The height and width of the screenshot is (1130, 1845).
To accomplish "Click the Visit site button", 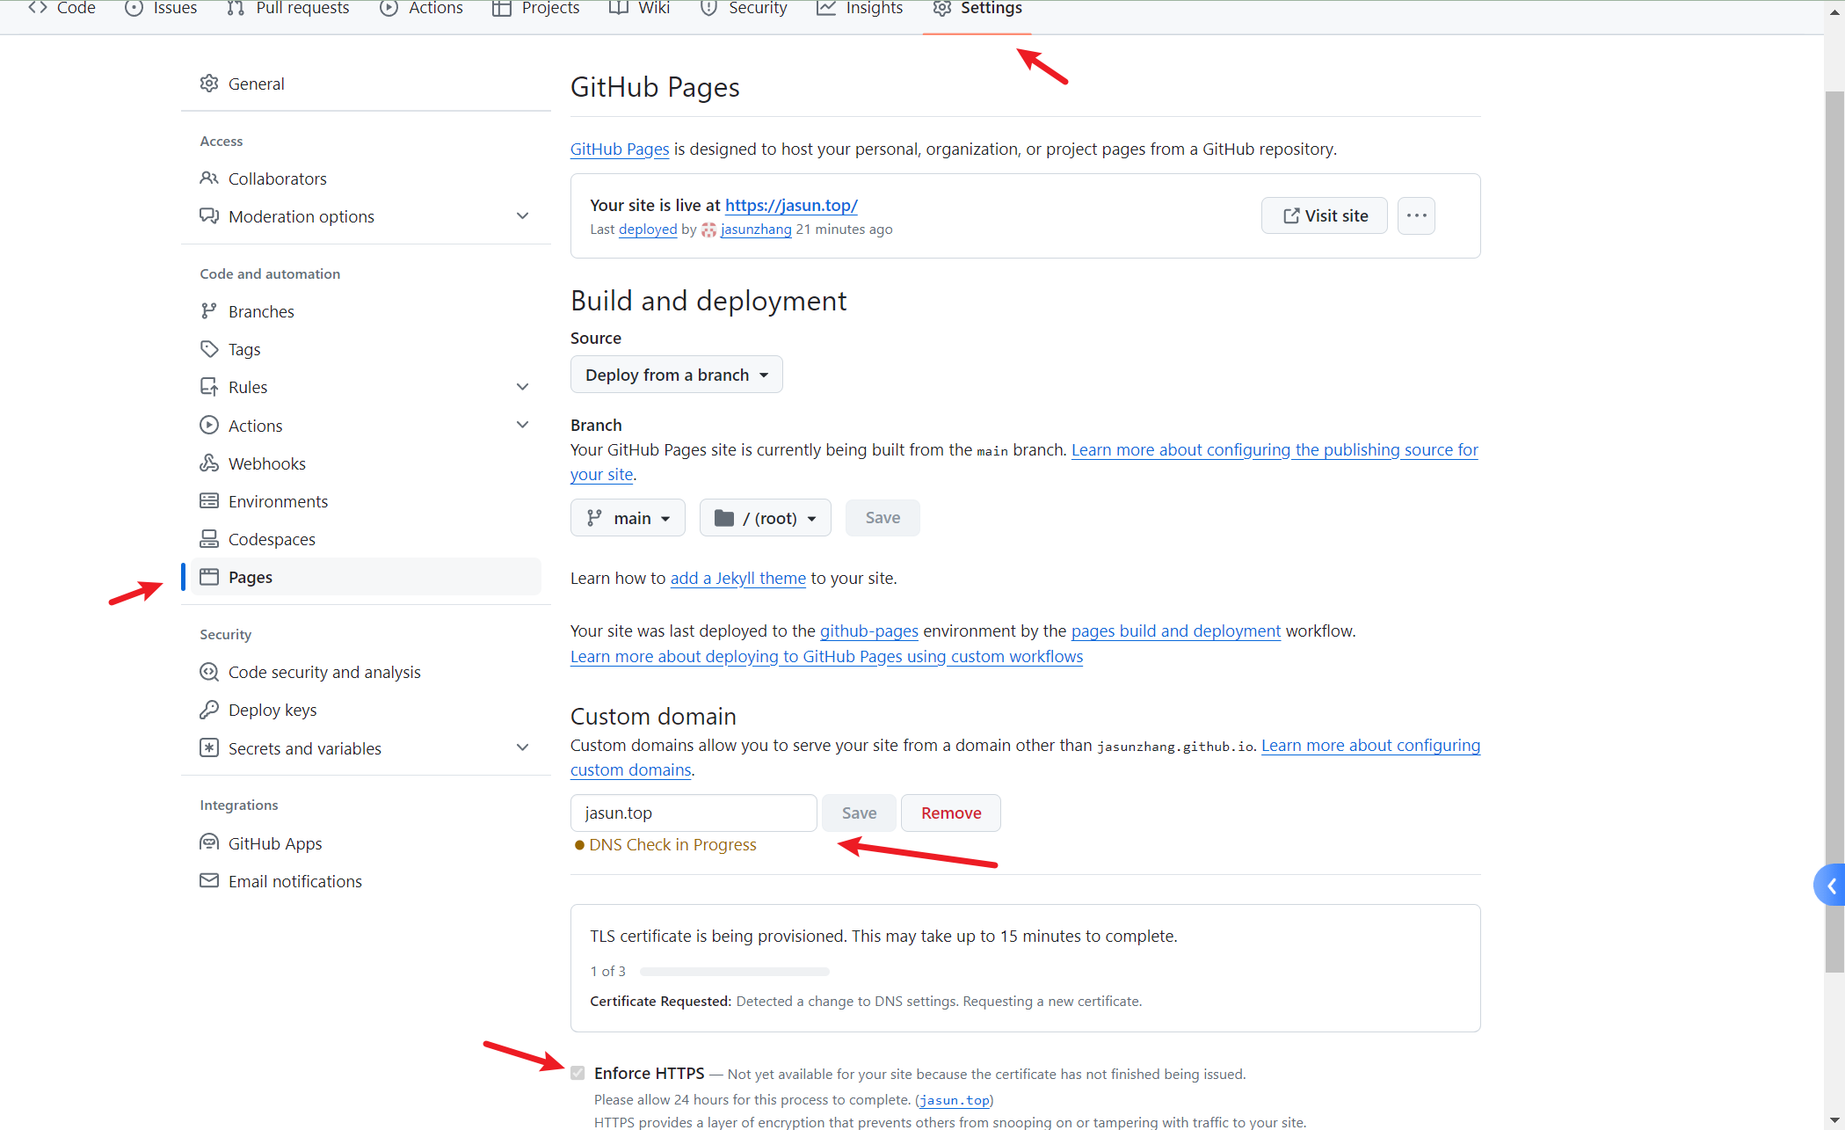I will click(x=1324, y=215).
